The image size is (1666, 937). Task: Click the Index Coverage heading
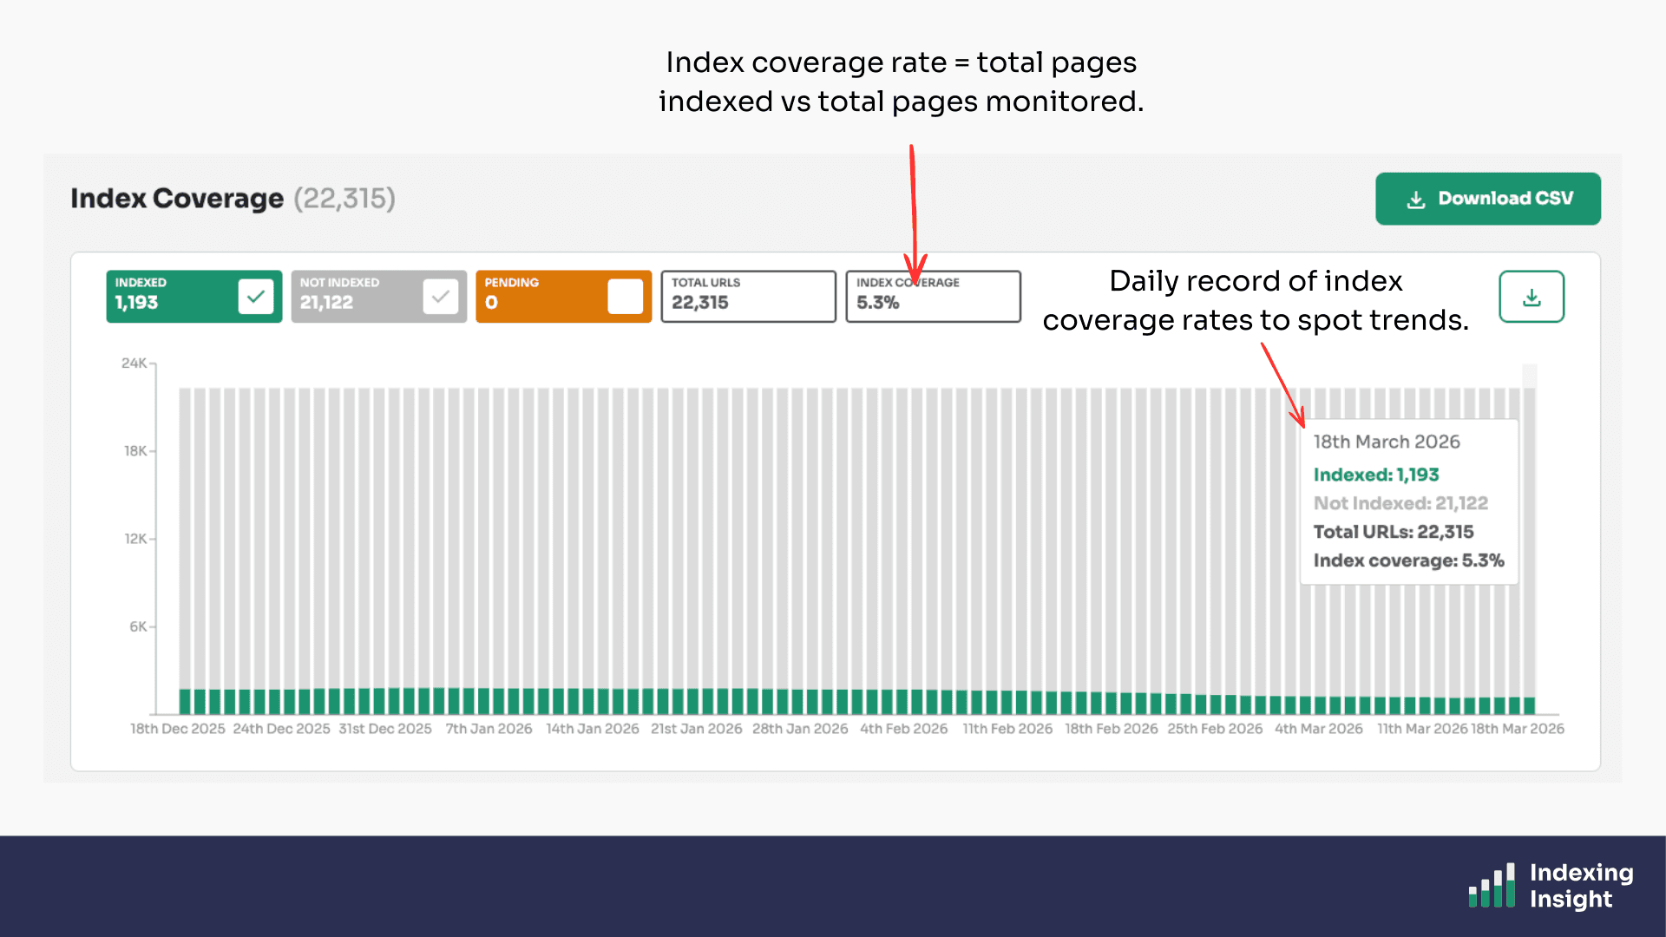coord(177,199)
